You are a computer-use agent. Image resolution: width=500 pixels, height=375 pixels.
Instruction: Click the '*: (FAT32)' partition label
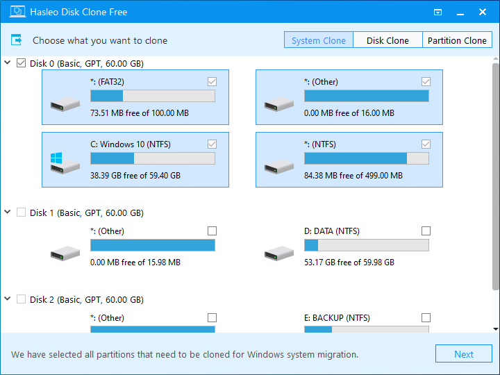[107, 82]
